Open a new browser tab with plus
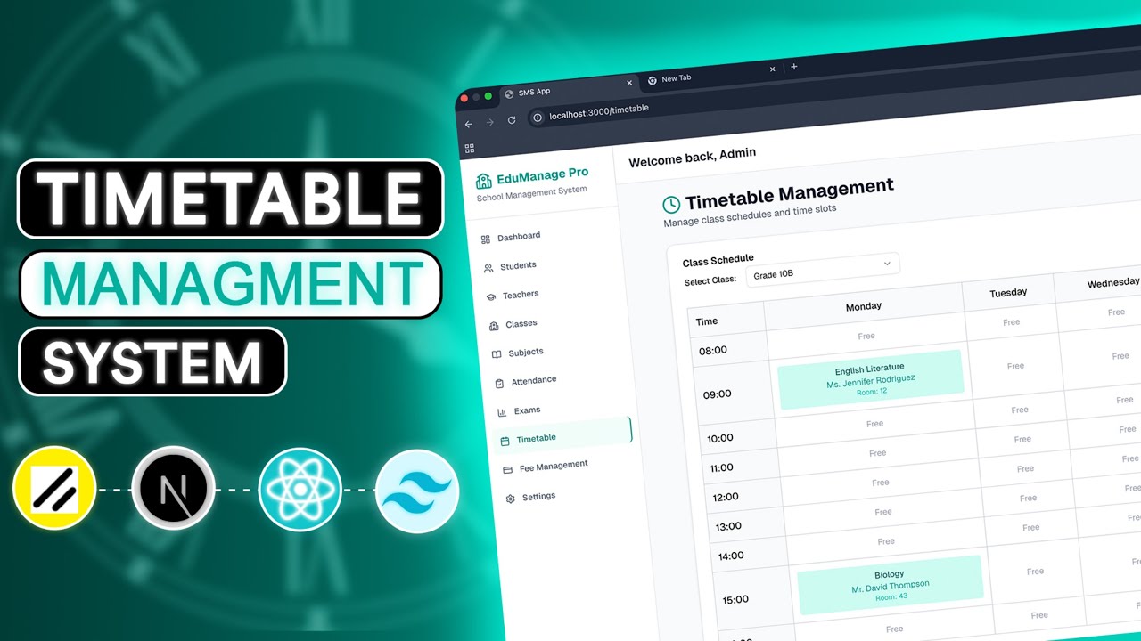Viewport: 1141px width, 641px height. point(794,66)
